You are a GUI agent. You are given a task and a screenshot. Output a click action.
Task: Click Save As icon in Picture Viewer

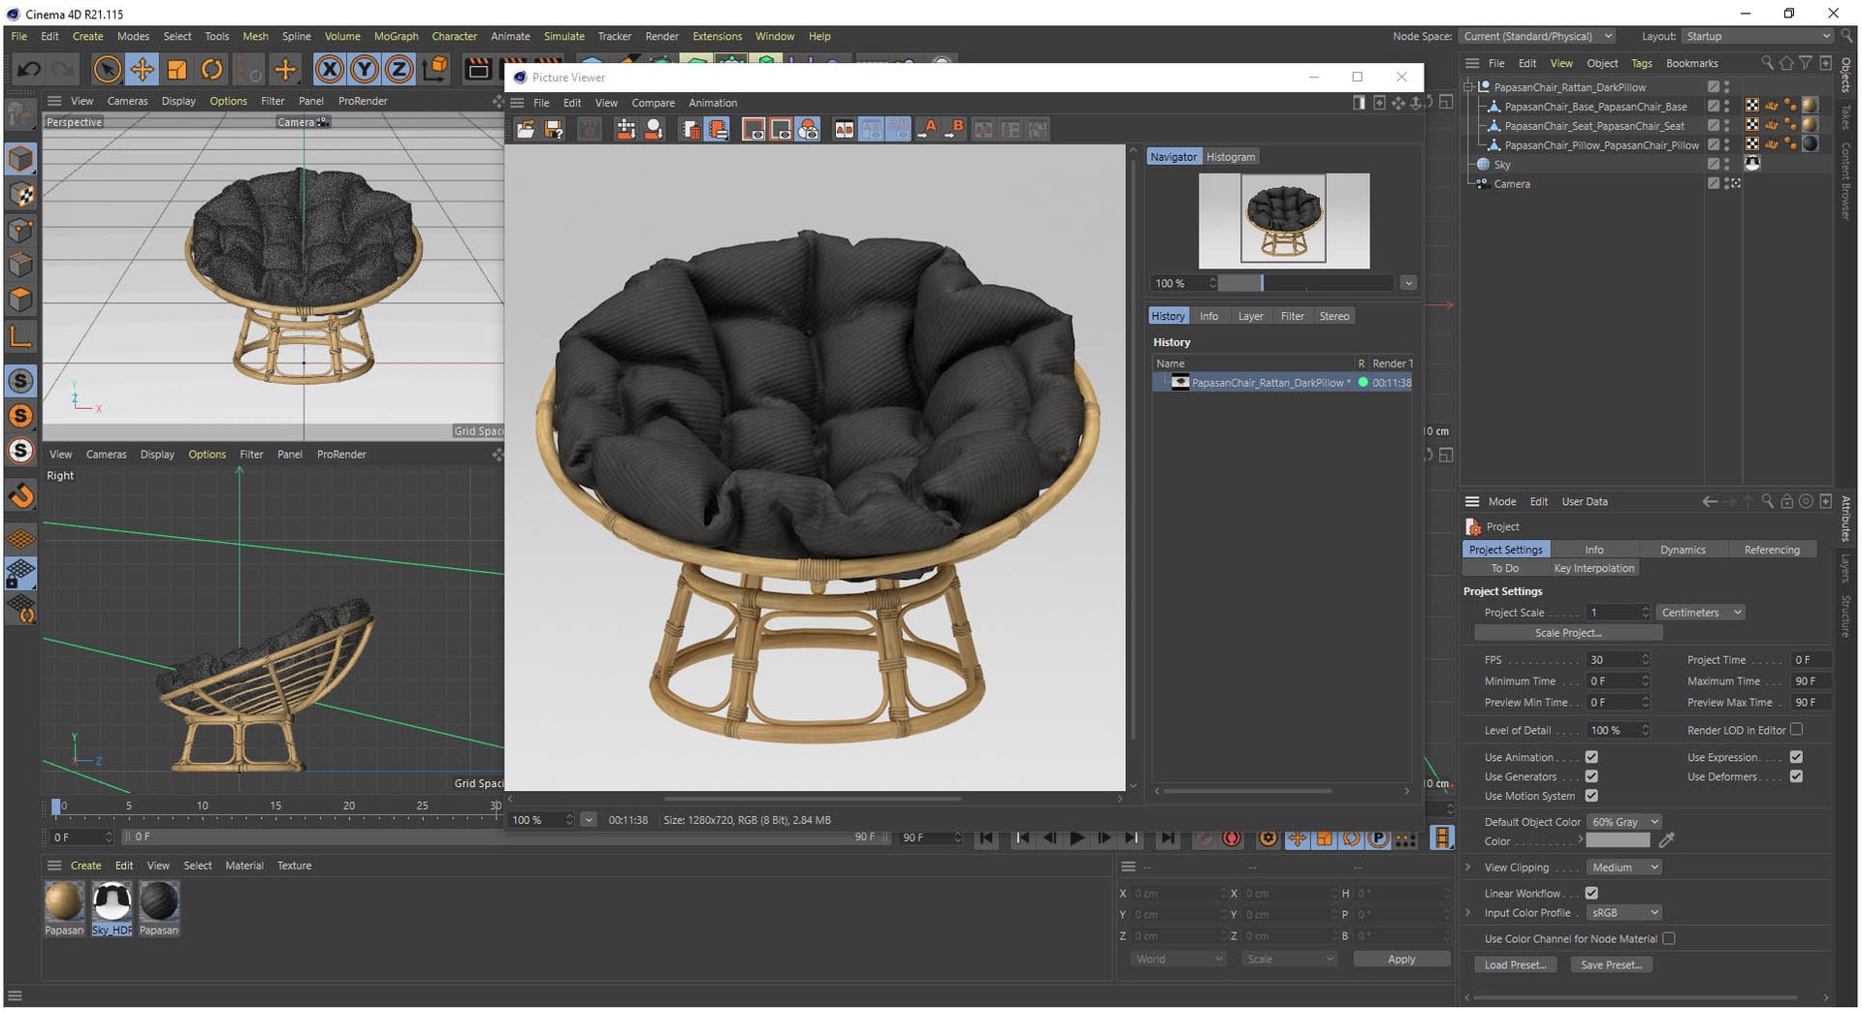[554, 129]
